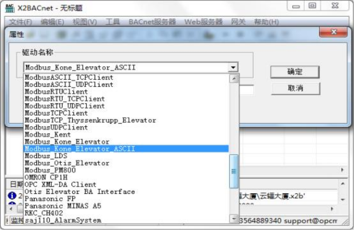Select Panasonic FP entry
The height and width of the screenshot is (230, 354).
(126, 199)
